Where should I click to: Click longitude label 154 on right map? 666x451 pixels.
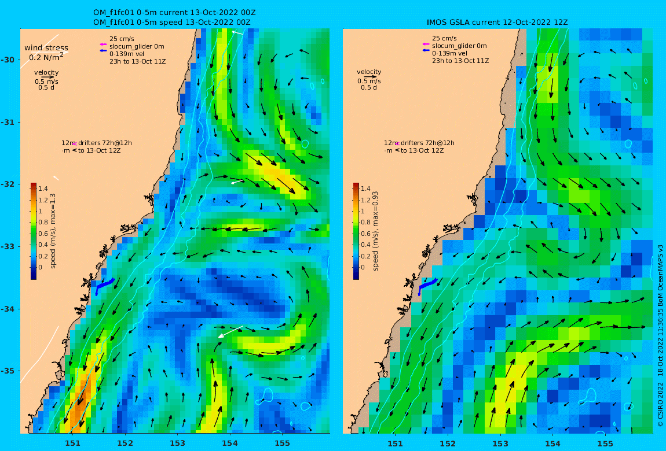(552, 443)
